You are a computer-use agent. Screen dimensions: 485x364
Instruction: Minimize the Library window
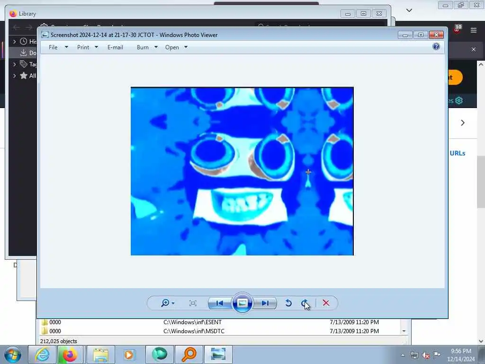[x=348, y=14]
